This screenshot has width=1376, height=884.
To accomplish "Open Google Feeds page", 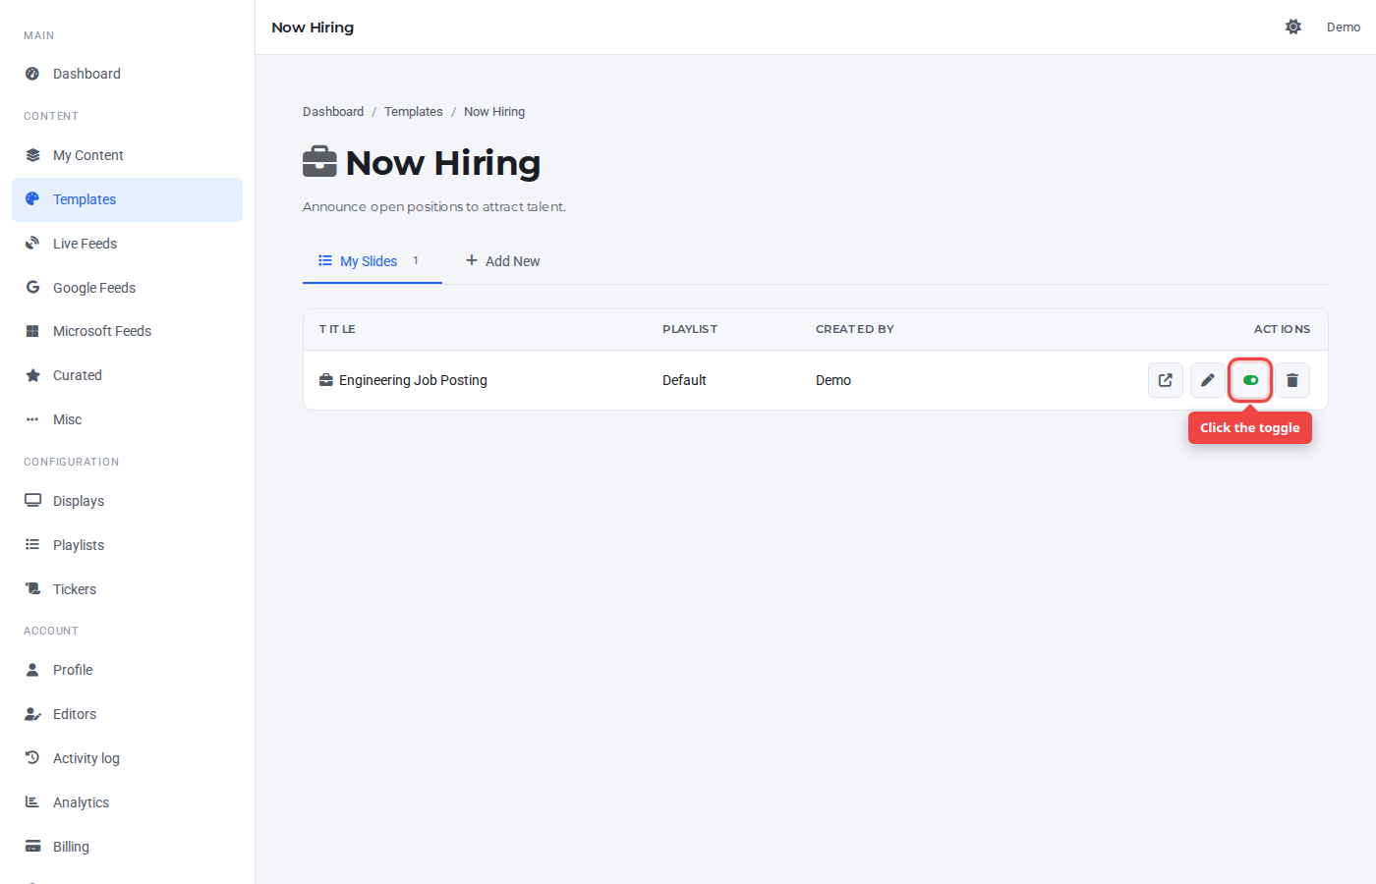I will 127,288.
